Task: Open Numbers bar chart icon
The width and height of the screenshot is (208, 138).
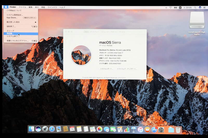Action: coord(127,129)
